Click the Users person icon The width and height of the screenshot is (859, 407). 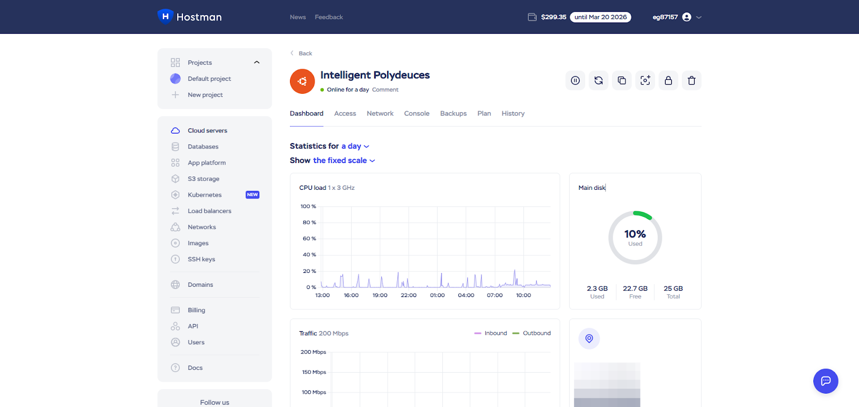point(175,343)
